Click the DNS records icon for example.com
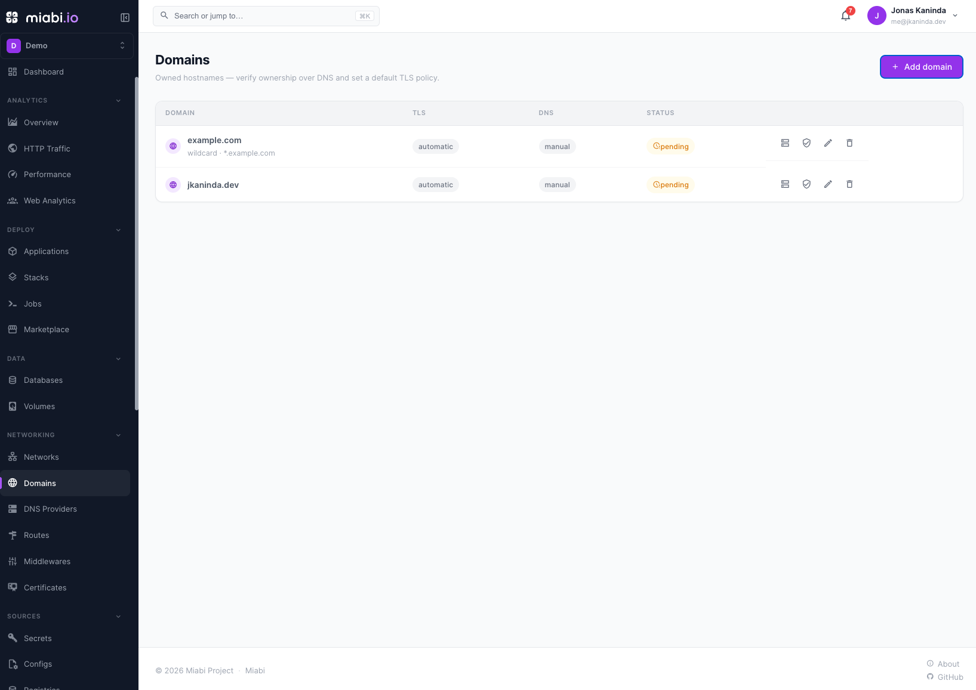Screen dimensions: 976x690 (x=785, y=143)
